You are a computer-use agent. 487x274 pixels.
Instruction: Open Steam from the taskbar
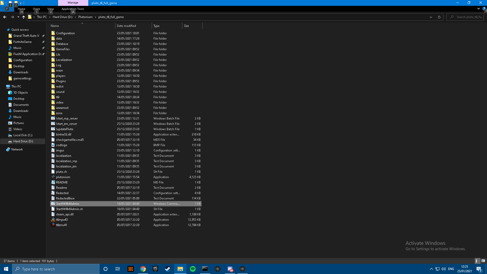click(x=168, y=269)
